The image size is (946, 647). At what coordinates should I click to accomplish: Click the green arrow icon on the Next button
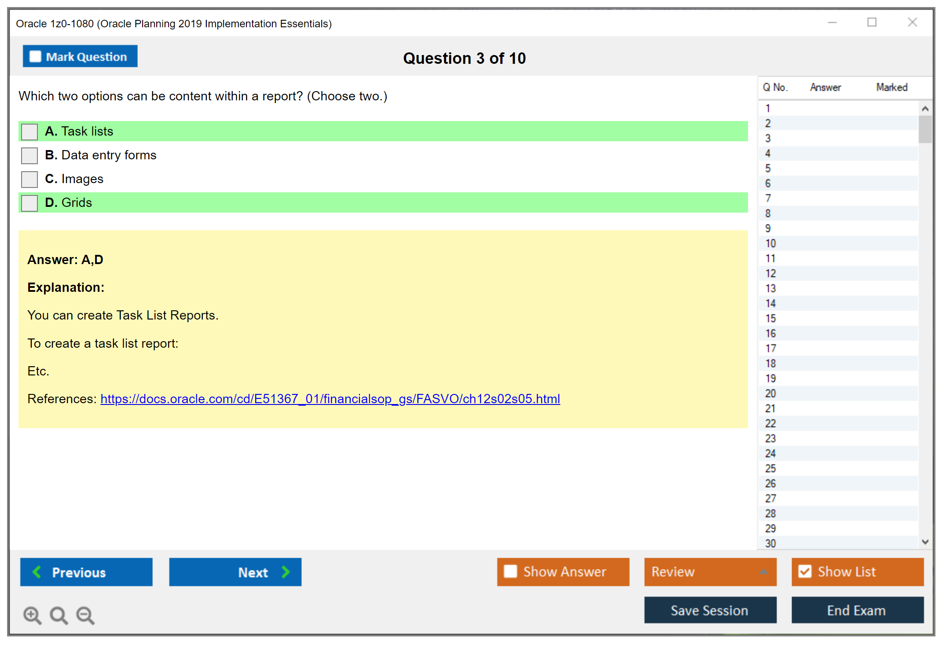click(x=285, y=572)
